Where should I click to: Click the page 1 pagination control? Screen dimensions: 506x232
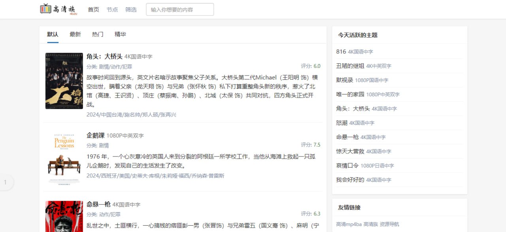click(5, 182)
